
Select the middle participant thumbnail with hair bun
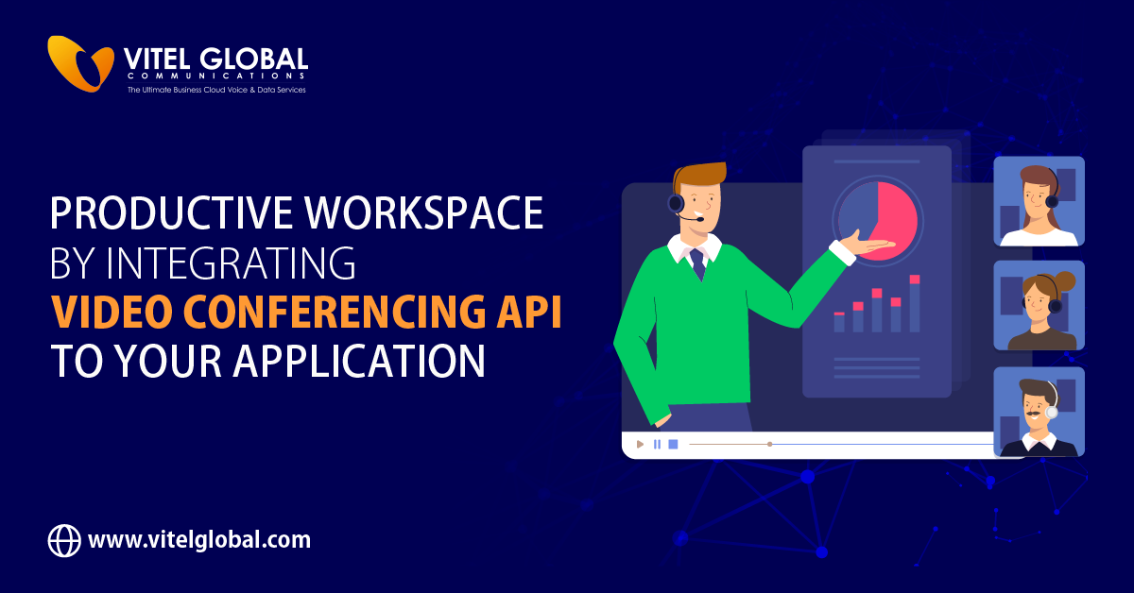(x=1039, y=306)
